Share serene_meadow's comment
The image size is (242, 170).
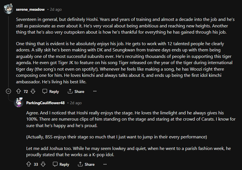click(x=76, y=91)
